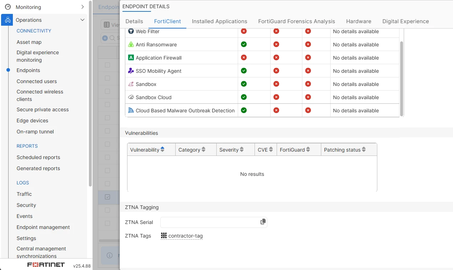Click the info icon at bottom of Endpoints page
The height and width of the screenshot is (270, 453).
[110, 255]
